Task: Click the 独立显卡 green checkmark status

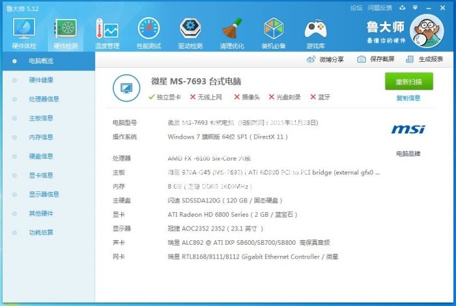Action: coord(165,97)
